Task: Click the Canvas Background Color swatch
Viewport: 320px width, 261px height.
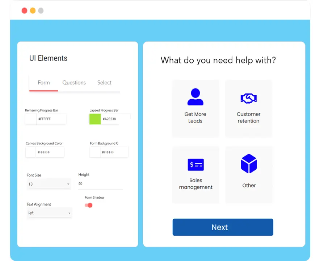Action: [30, 152]
